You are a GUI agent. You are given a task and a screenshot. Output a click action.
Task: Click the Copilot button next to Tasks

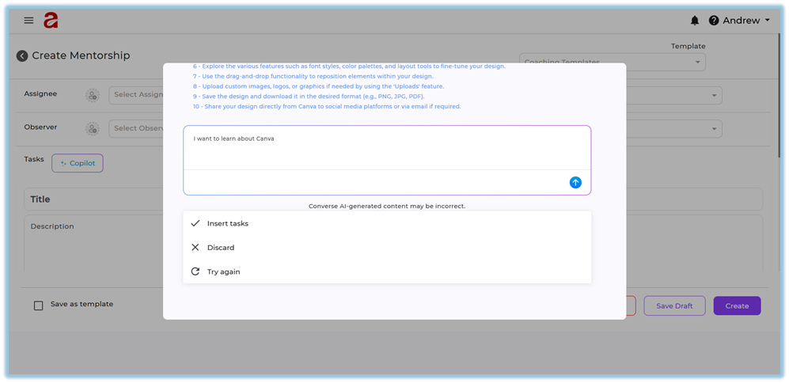(78, 163)
